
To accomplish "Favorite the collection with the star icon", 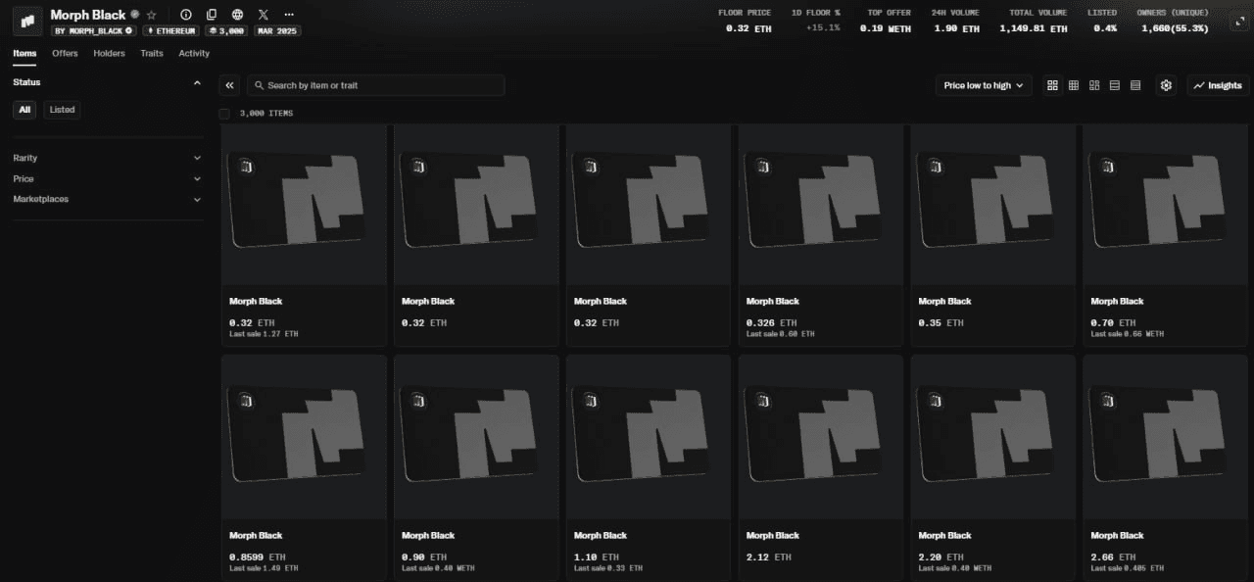I will [x=151, y=16].
